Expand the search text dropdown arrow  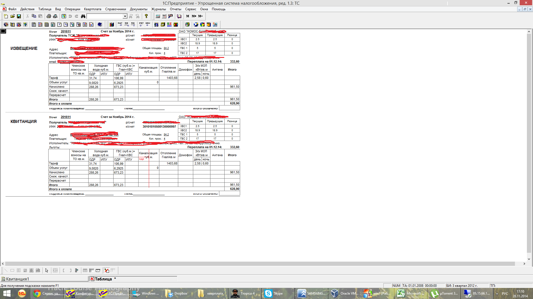125,16
